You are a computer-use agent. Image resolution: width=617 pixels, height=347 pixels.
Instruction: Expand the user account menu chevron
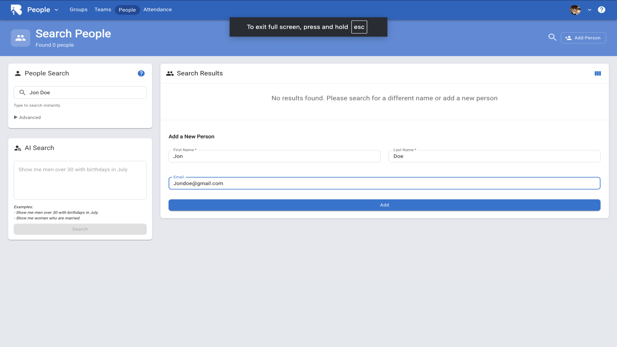pos(589,10)
